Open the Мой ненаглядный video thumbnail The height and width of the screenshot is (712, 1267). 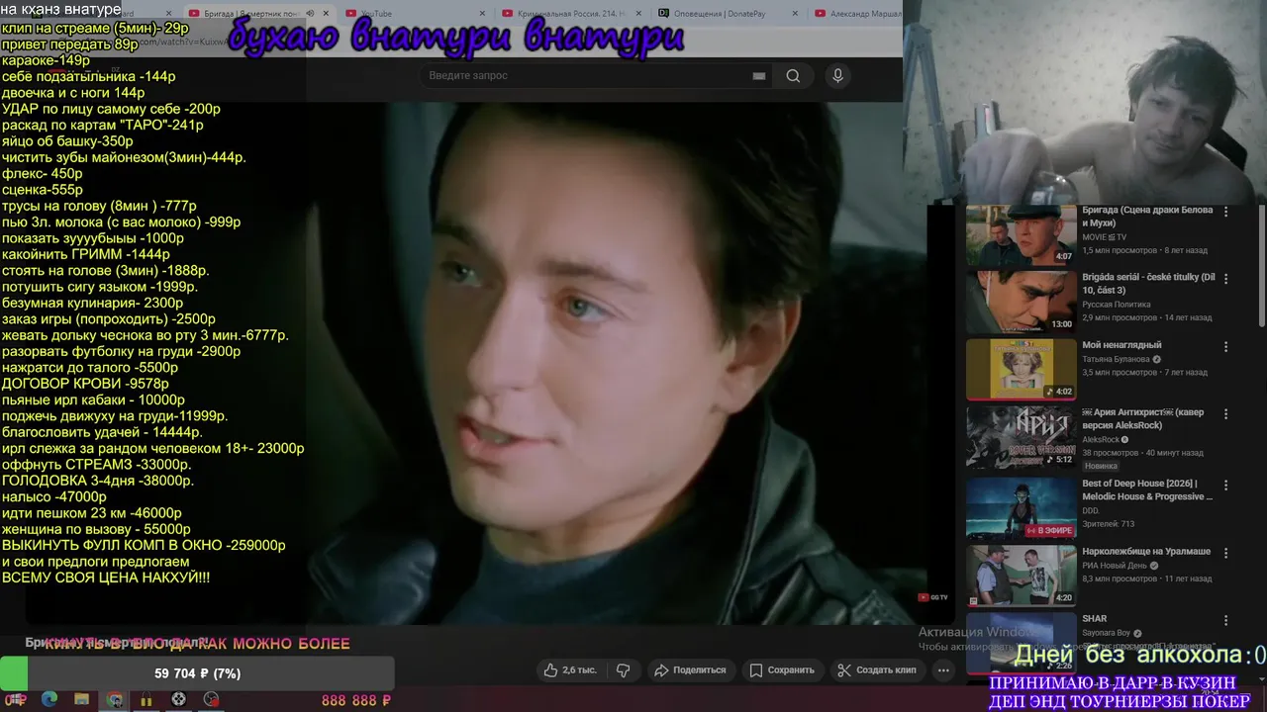tap(1021, 370)
